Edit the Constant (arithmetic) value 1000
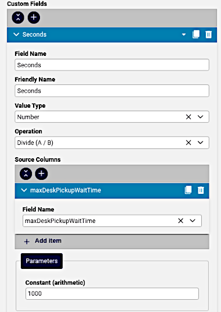Image resolution: width=221 pixels, height=312 pixels. pos(112,293)
